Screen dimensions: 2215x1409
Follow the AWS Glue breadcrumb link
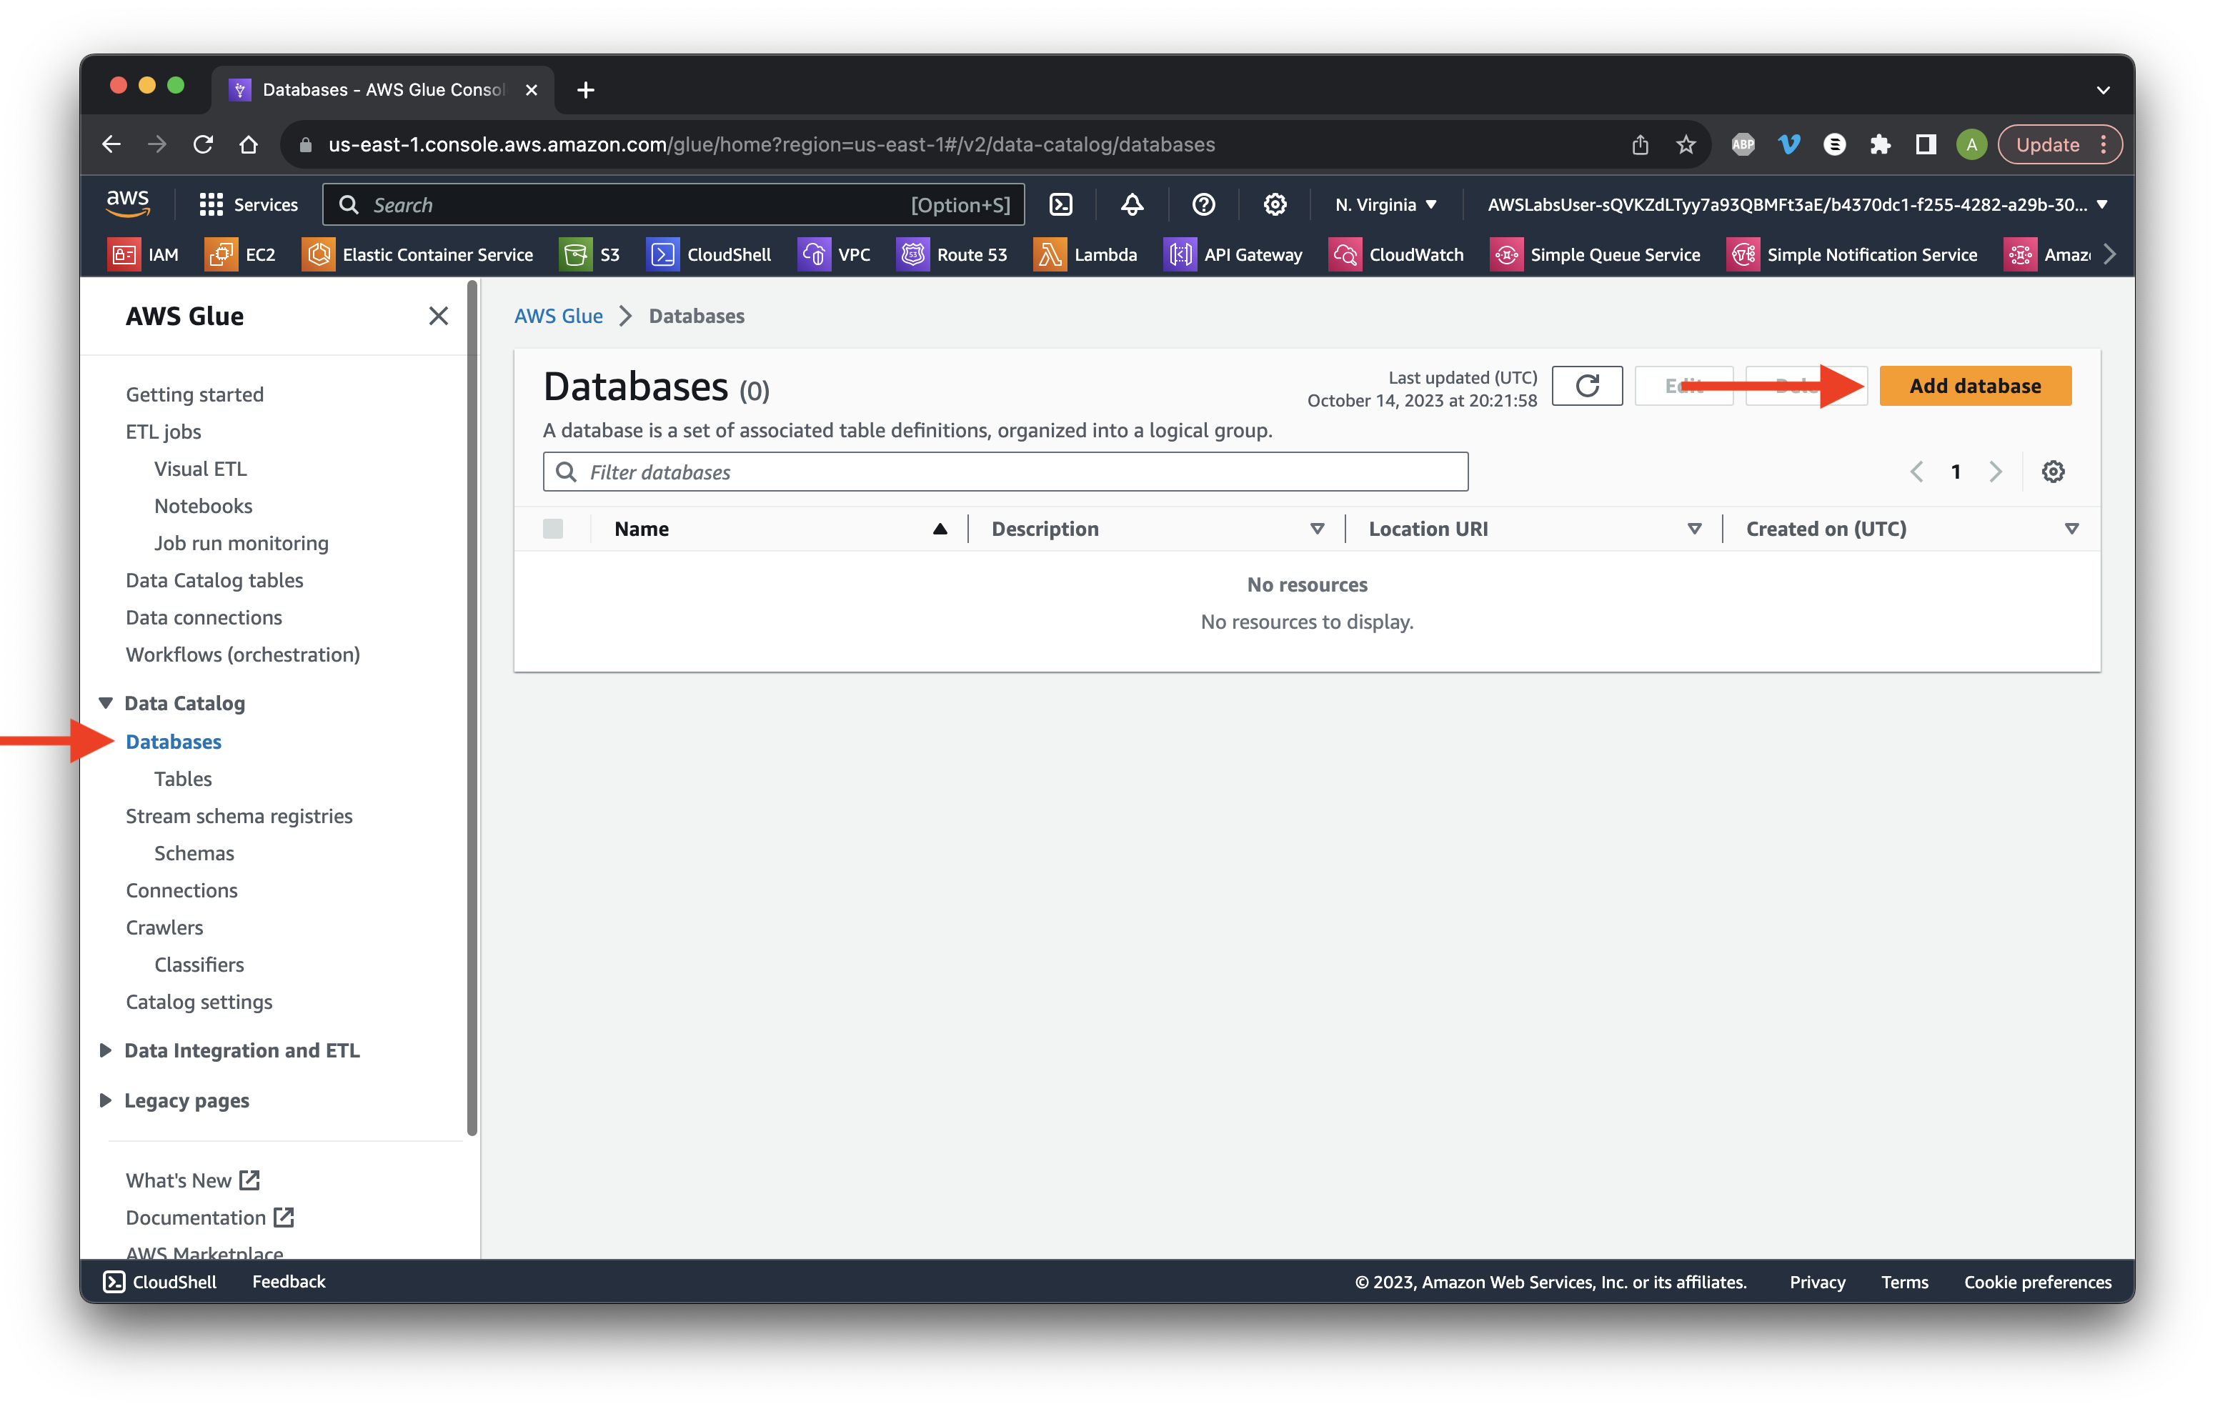557,316
